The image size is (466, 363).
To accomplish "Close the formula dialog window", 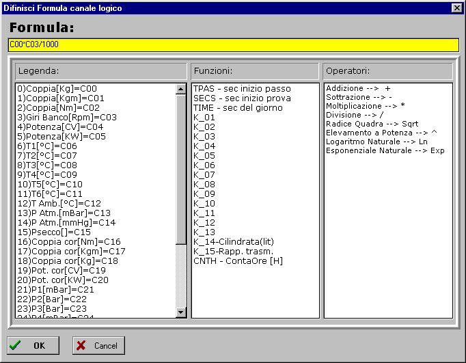I will coord(456,8).
